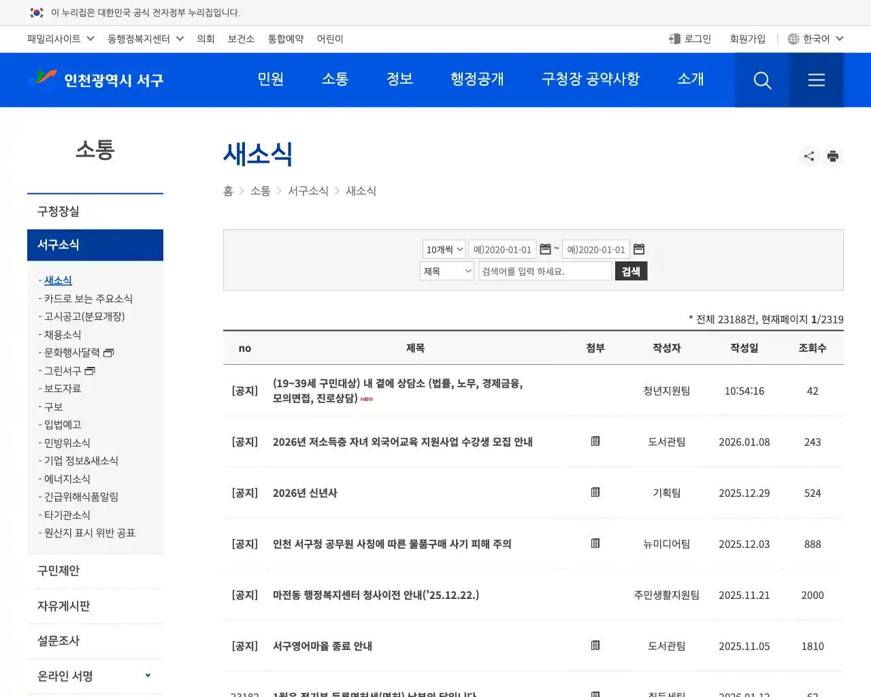
Task: Open the 10개씩 page size dropdown
Action: coord(444,249)
